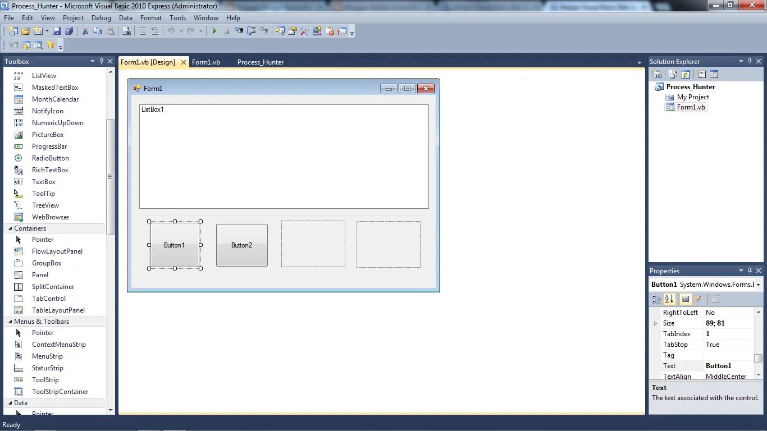Select Button1 on the form designer
Viewport: 767px width, 431px height.
[x=175, y=245]
